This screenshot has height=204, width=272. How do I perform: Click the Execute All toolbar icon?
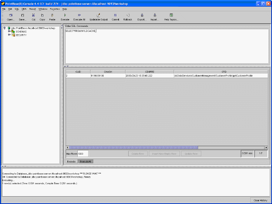[79, 15]
